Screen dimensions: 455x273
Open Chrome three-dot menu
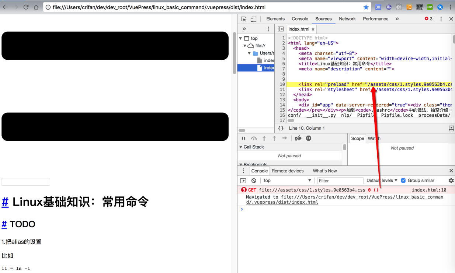pos(450,7)
